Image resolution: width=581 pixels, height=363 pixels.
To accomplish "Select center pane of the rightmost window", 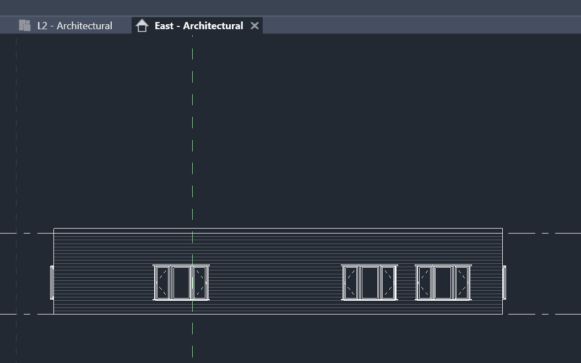I will pos(443,283).
